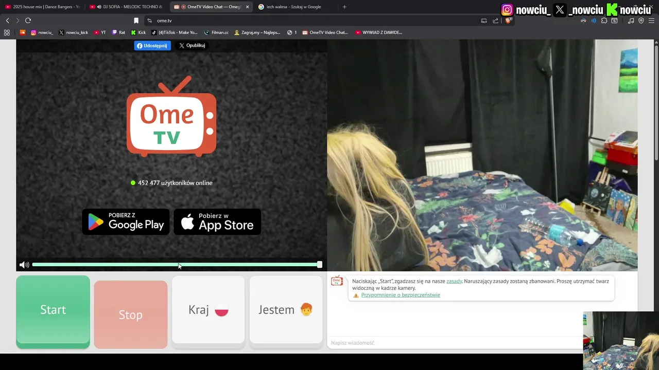The height and width of the screenshot is (370, 659).
Task: Click the orange first bookmark icon
Action: click(22, 32)
